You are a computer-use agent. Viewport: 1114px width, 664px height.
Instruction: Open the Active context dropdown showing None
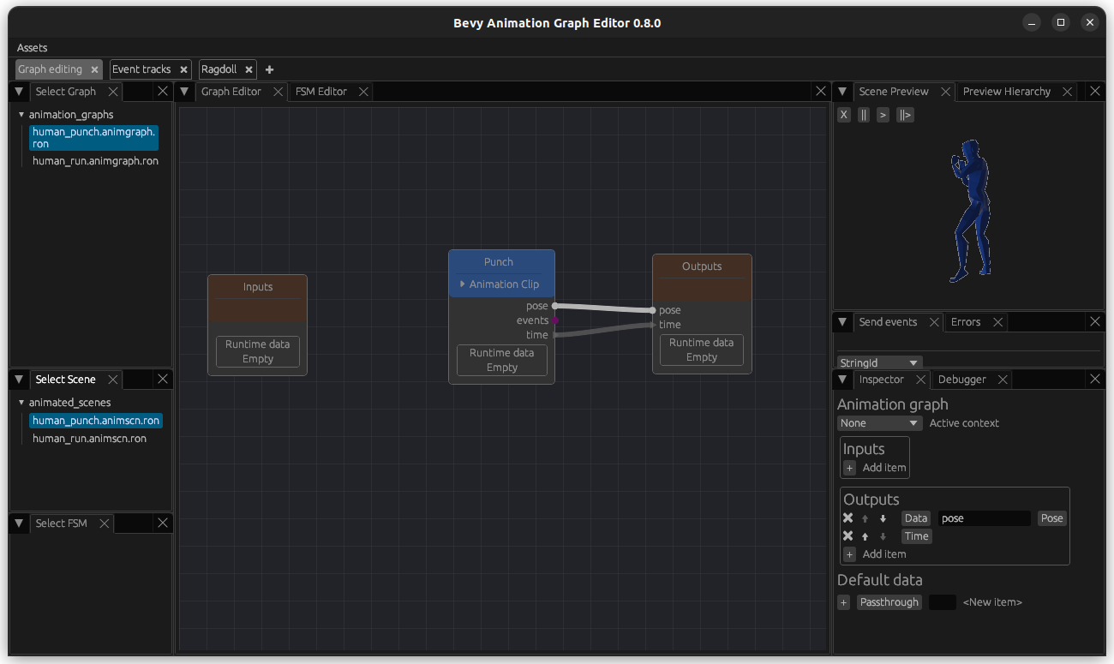point(879,422)
